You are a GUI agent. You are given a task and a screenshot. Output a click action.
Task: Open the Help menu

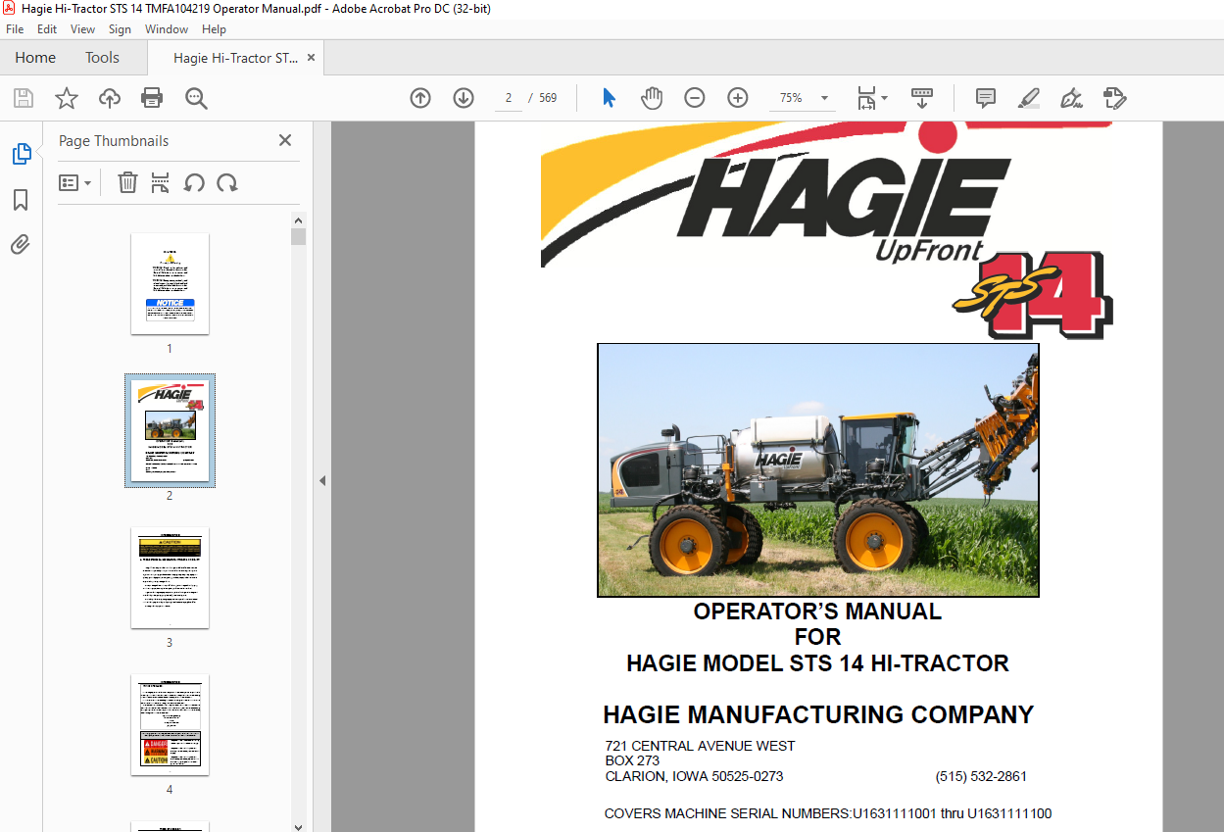pyautogui.click(x=214, y=29)
